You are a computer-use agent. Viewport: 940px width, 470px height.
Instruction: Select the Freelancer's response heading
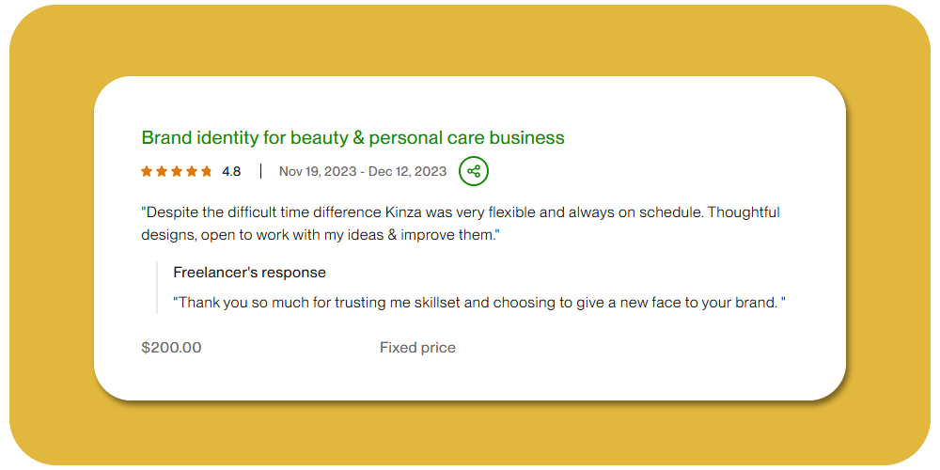pos(249,273)
